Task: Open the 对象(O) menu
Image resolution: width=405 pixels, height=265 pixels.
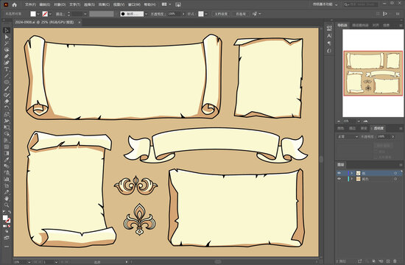Action: (60, 4)
